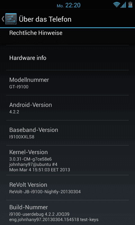Screen dimensions: 135x225
Task: Tap the ReVolt Version item
Action: tap(67, 188)
